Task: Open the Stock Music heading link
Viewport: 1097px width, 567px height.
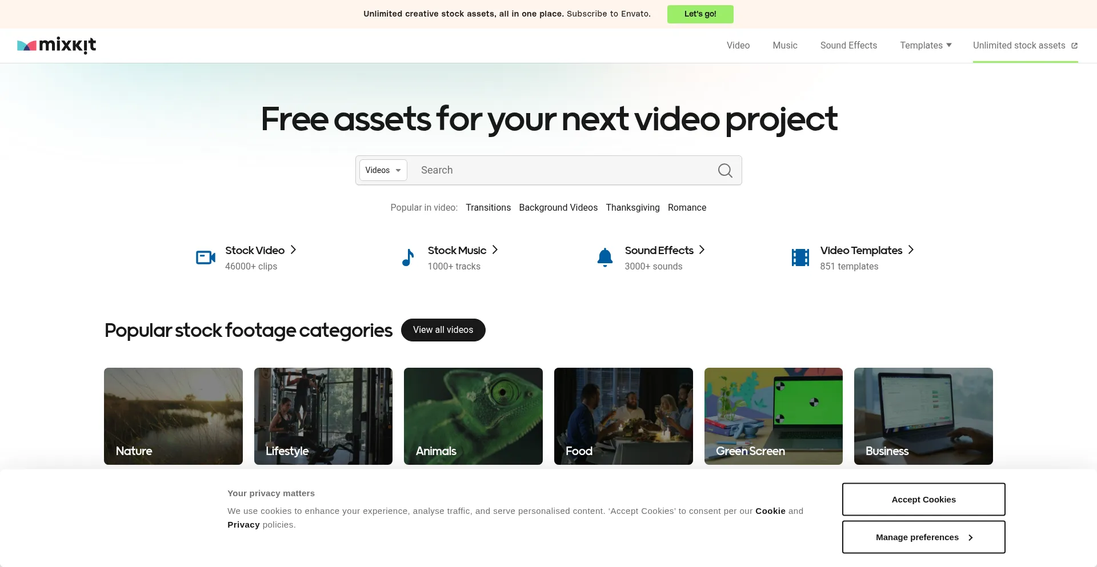Action: tap(457, 250)
